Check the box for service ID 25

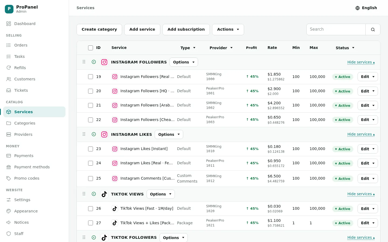tap(91, 179)
